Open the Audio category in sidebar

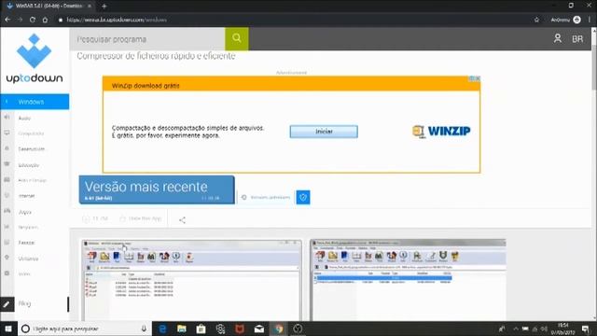(x=24, y=119)
